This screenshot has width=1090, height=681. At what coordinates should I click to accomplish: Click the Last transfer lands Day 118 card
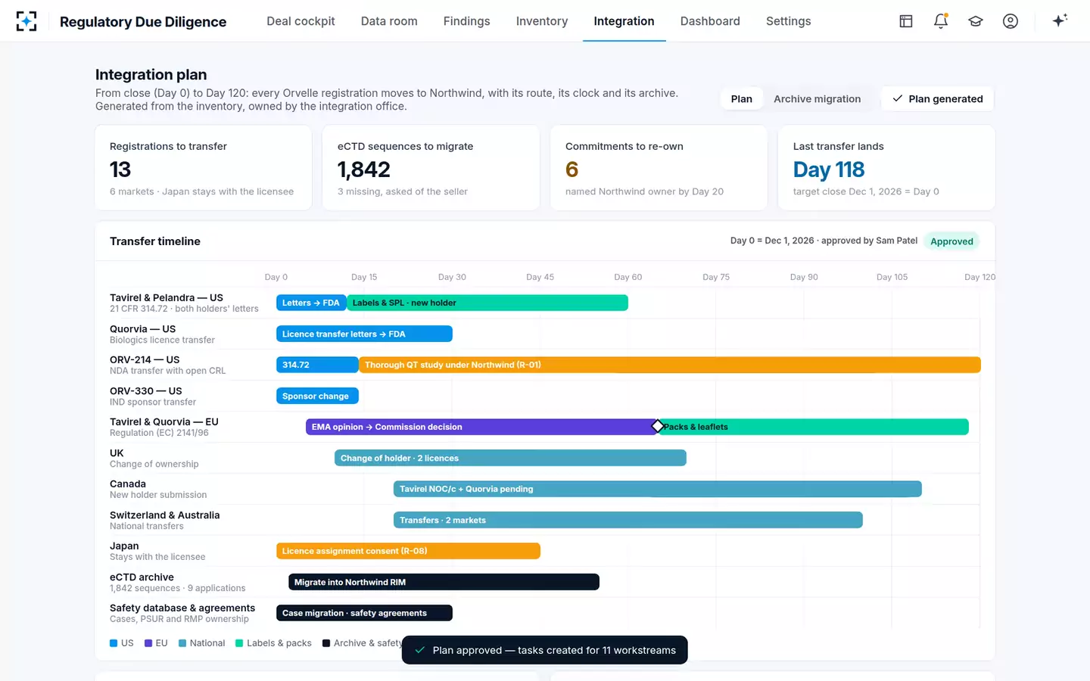[886, 168]
